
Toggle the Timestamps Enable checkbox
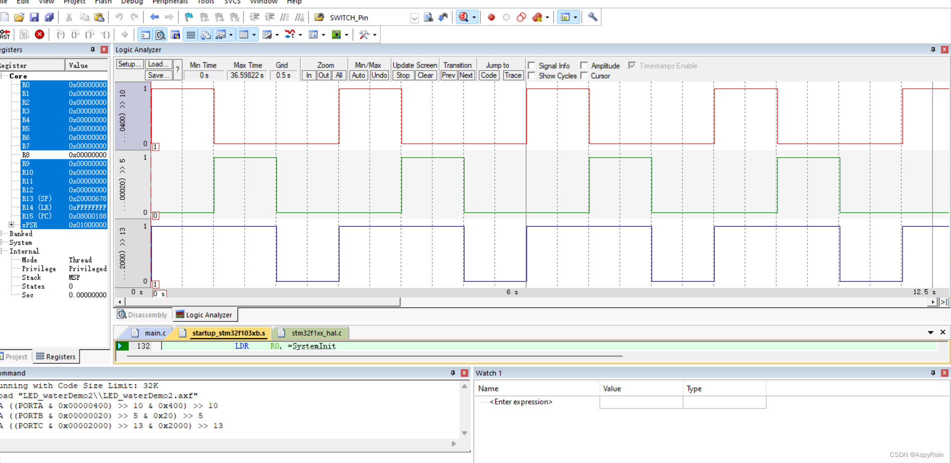(x=632, y=66)
